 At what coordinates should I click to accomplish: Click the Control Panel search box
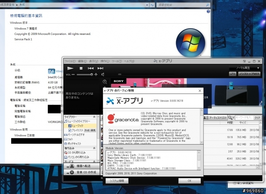[183, 5]
